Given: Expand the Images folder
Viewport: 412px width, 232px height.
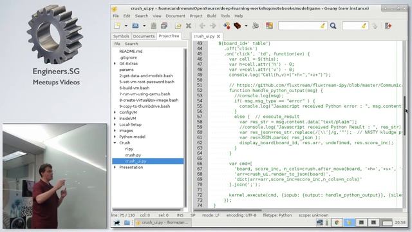Looking at the screenshot, I should tap(115, 130).
